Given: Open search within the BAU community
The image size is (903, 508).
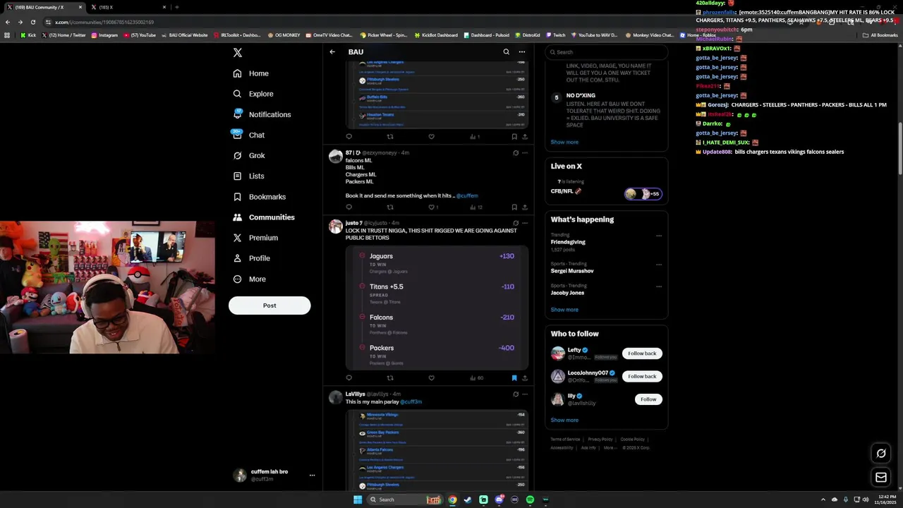Looking at the screenshot, I should tap(506, 52).
